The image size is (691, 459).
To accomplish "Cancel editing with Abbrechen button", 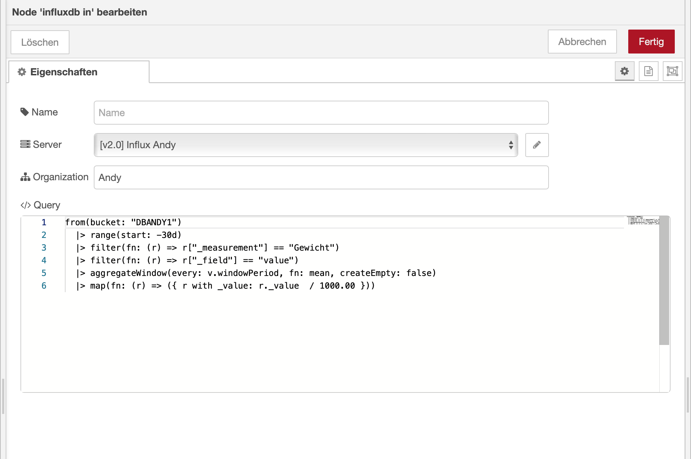I will pyautogui.click(x=582, y=42).
